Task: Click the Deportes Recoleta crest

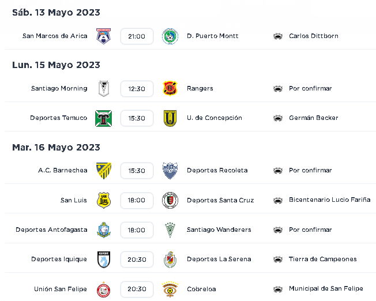Action: click(170, 171)
